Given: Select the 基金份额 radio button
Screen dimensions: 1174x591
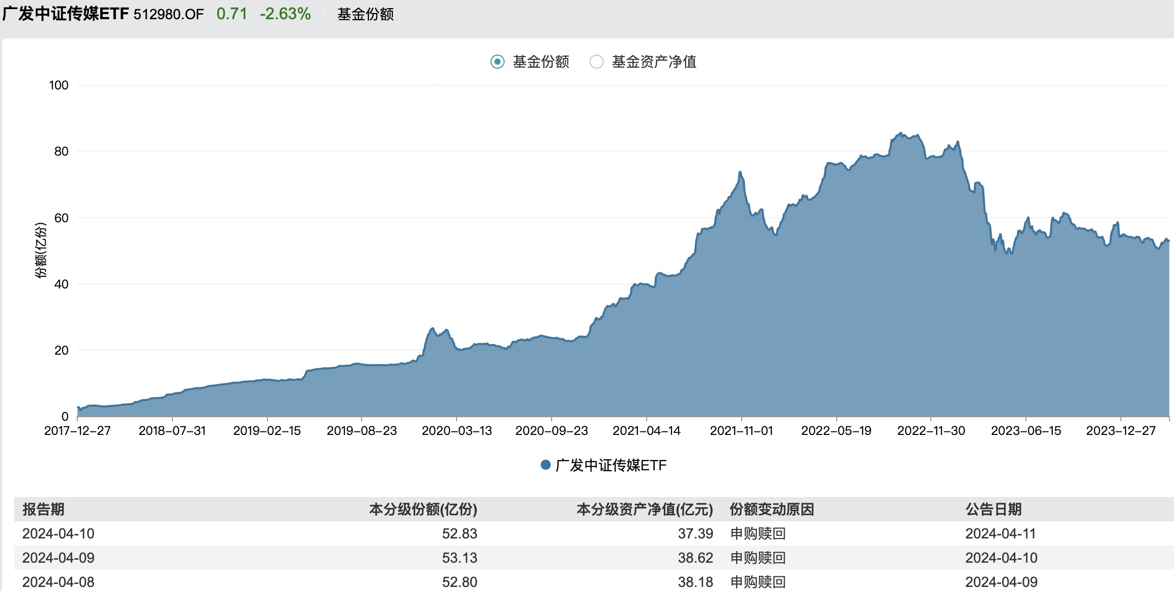Looking at the screenshot, I should coord(497,62).
